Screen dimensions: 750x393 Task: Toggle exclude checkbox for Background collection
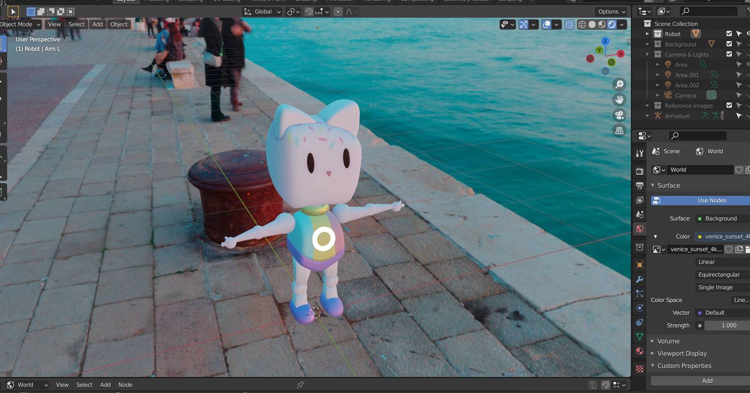tap(729, 44)
